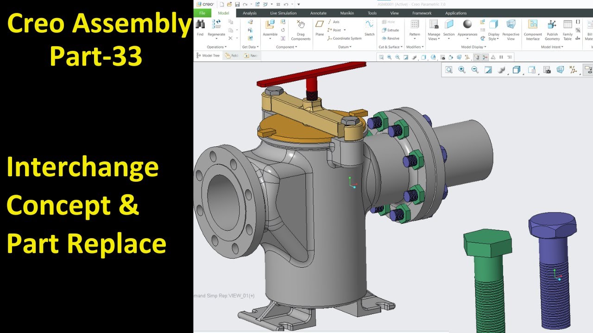Toggle perspective view in large floating toolbar
The height and width of the screenshot is (333, 593).
click(560, 70)
